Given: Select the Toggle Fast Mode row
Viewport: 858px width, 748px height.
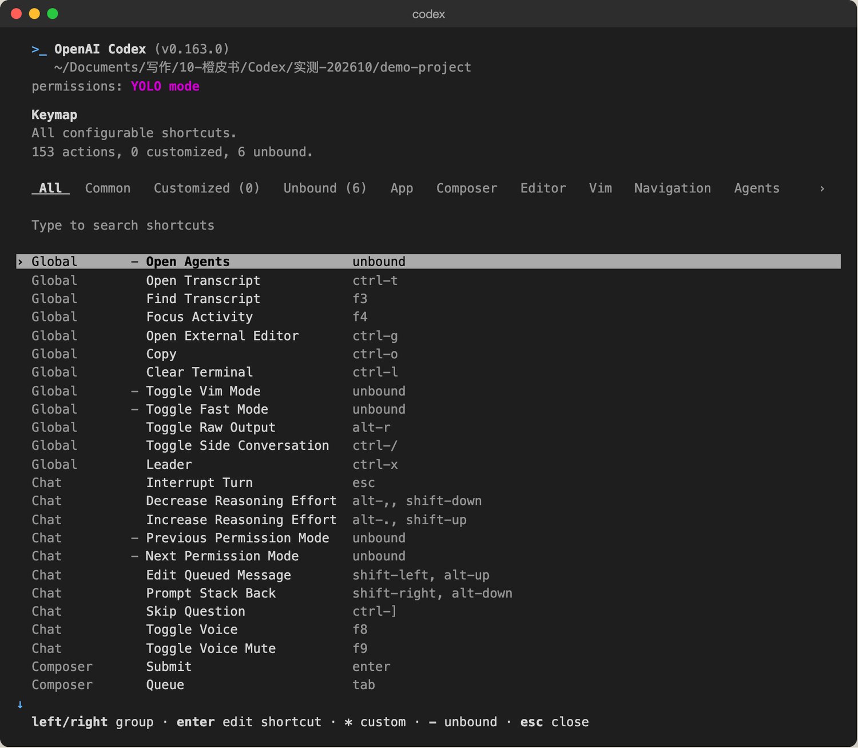Looking at the screenshot, I should point(428,410).
